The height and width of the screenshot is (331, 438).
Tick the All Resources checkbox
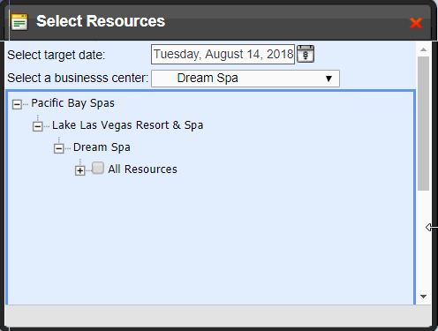pyautogui.click(x=98, y=169)
